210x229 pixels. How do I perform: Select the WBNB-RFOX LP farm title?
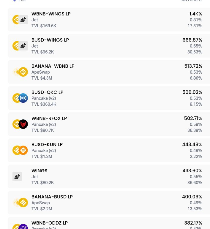(49, 119)
